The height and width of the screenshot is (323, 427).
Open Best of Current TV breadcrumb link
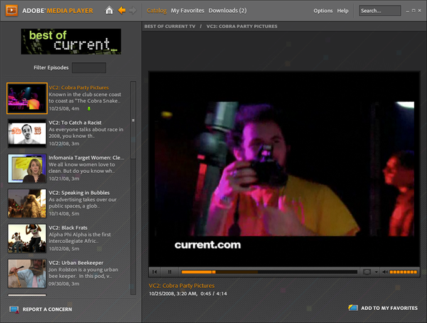[170, 26]
